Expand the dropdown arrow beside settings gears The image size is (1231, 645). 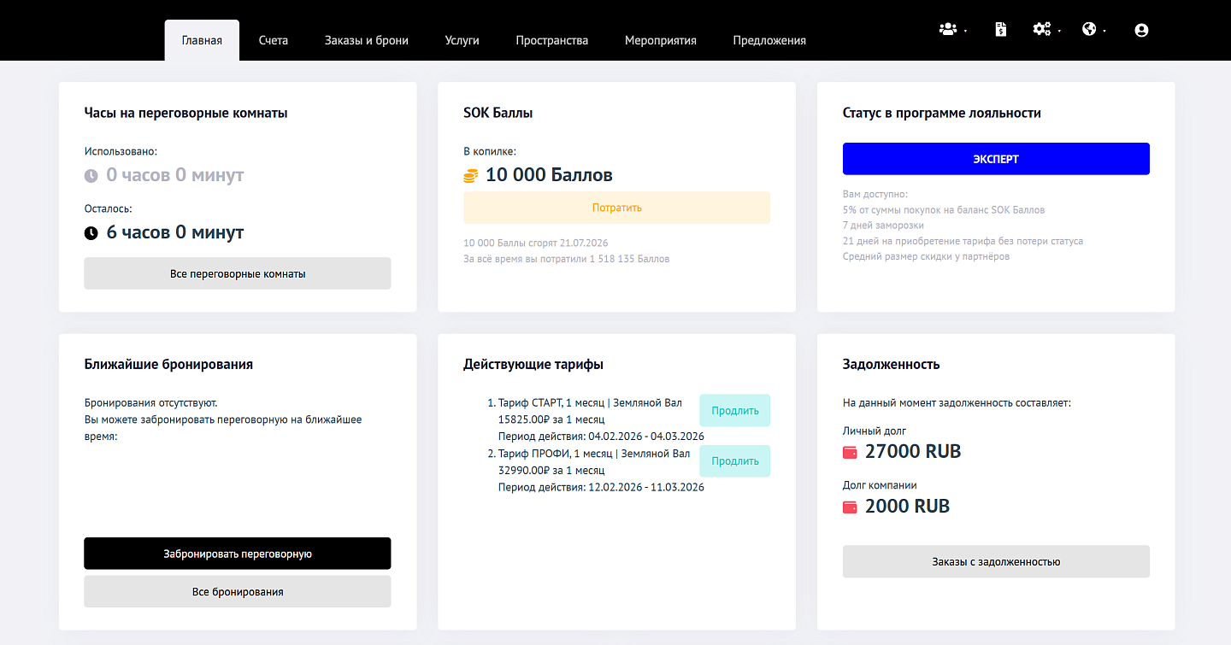click(x=1059, y=32)
